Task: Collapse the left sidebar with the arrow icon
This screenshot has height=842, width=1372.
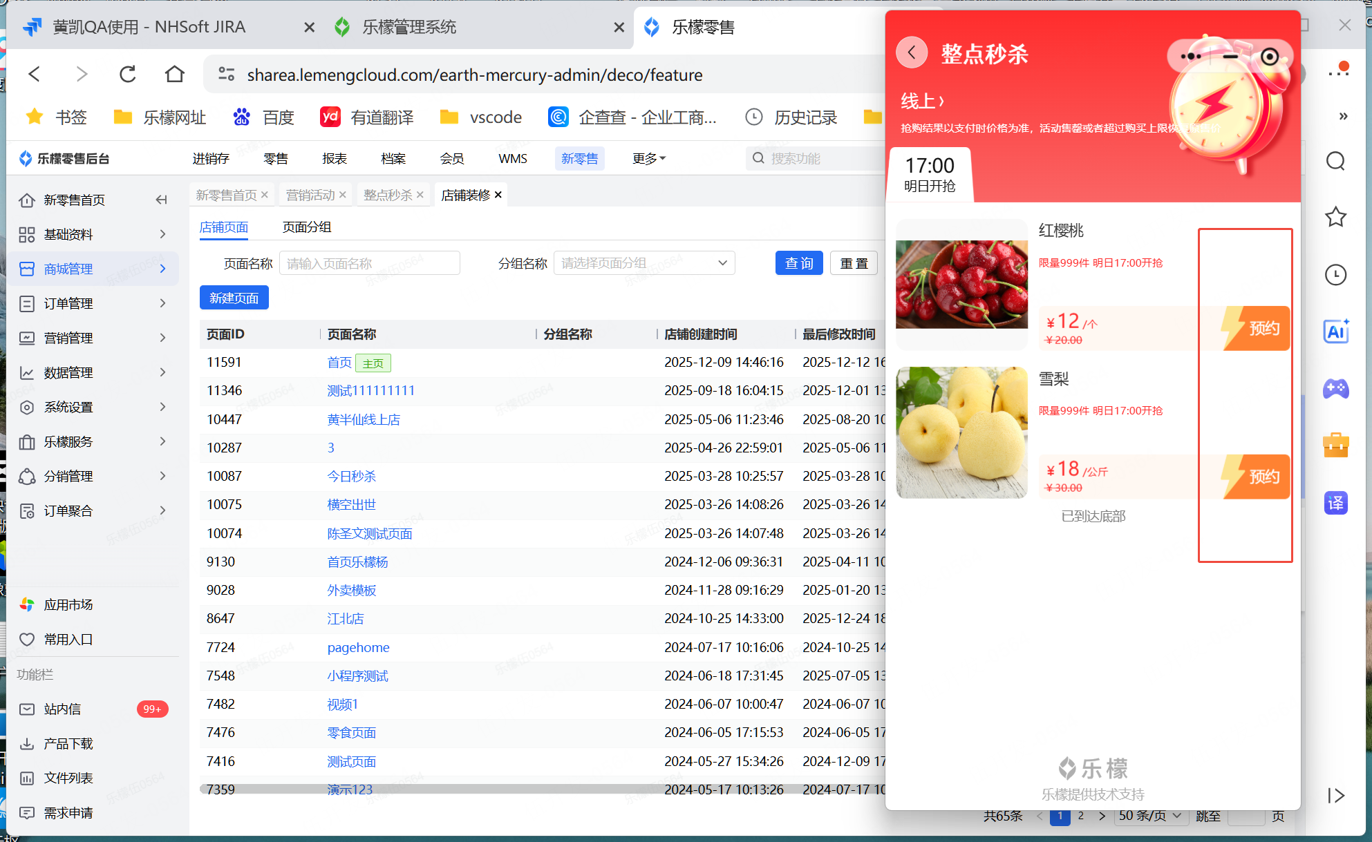Action: tap(161, 200)
